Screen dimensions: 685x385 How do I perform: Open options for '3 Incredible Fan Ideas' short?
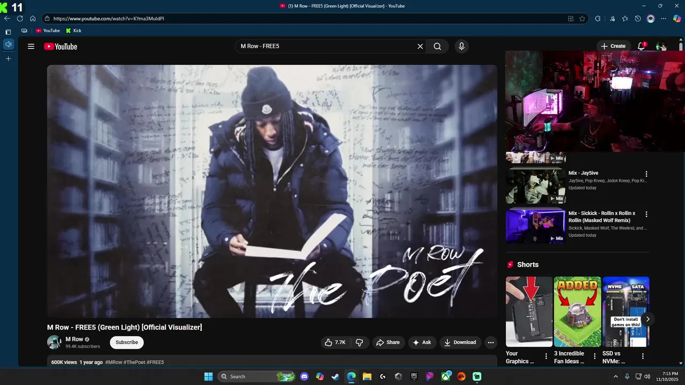tap(595, 356)
